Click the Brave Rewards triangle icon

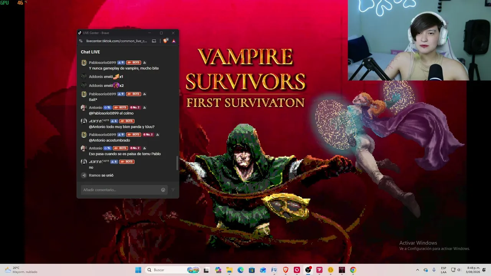pyautogui.click(x=173, y=41)
